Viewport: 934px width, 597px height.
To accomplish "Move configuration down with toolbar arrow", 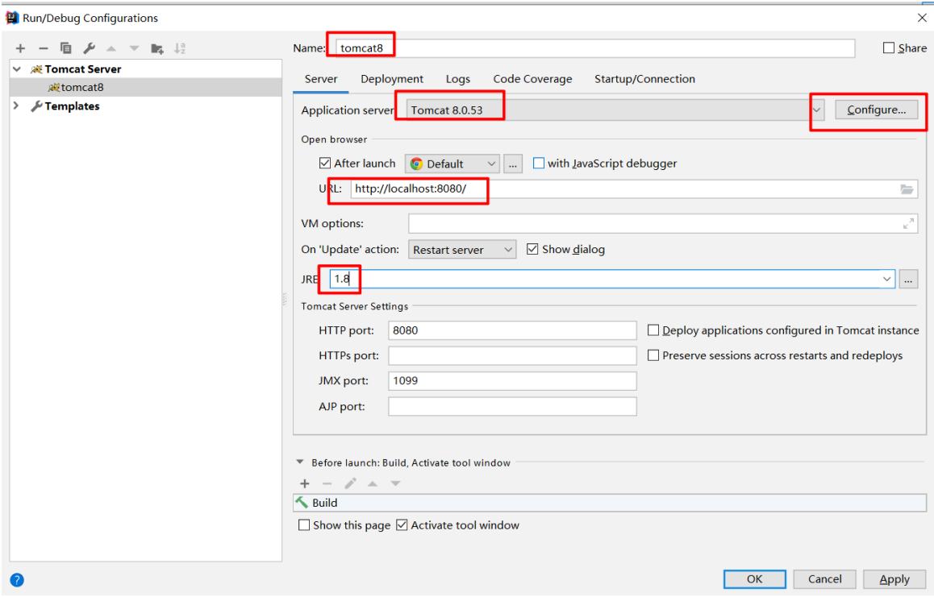I will pyautogui.click(x=134, y=49).
